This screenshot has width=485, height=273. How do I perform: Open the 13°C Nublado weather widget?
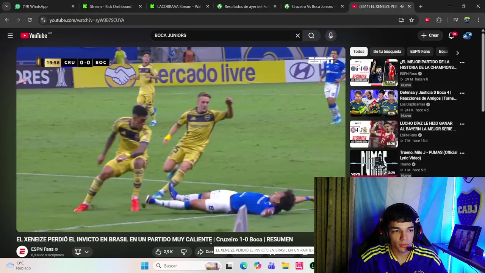tap(19, 265)
